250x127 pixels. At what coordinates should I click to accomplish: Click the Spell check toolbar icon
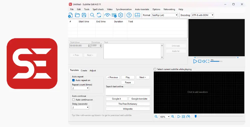pyautogui.click(x=114, y=15)
